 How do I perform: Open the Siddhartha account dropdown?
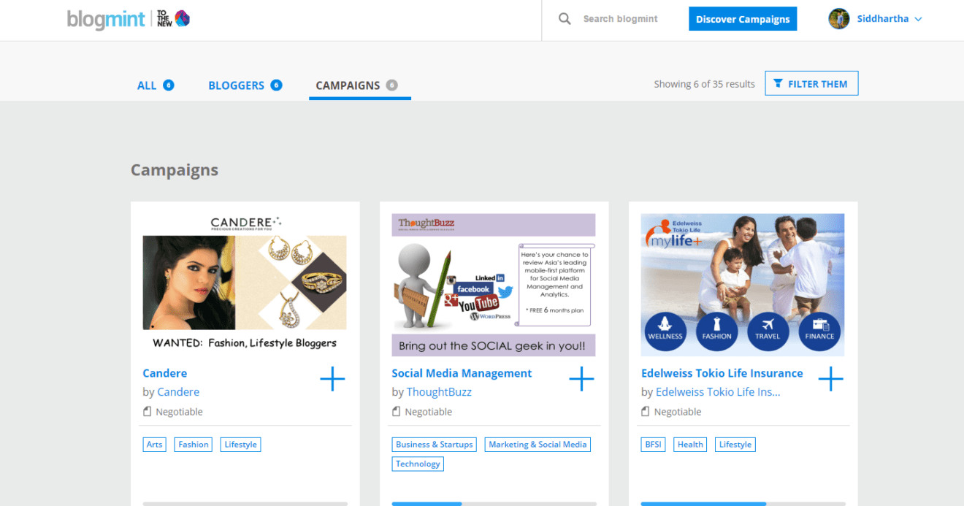click(x=890, y=19)
